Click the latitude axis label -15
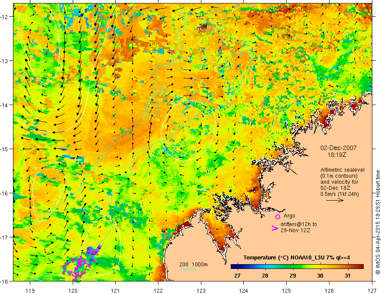 pos(4,149)
